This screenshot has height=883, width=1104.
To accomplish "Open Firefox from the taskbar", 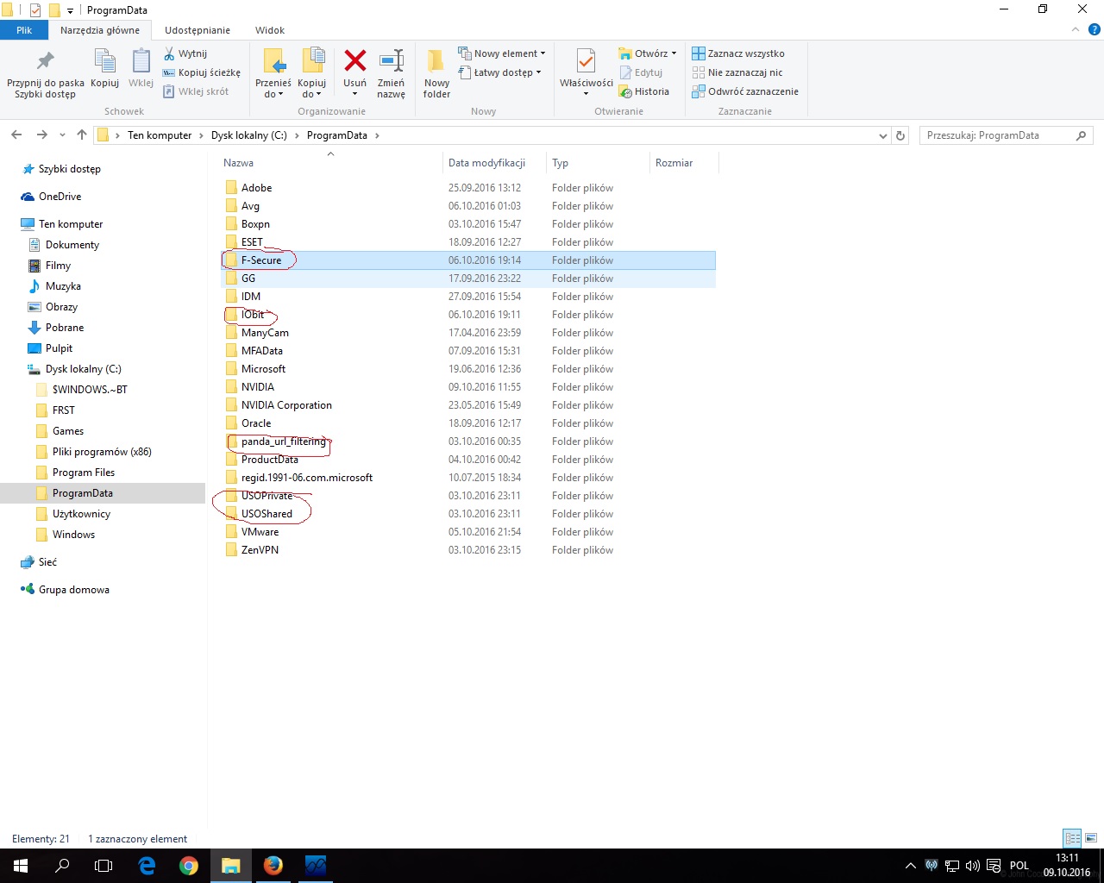I will point(273,865).
